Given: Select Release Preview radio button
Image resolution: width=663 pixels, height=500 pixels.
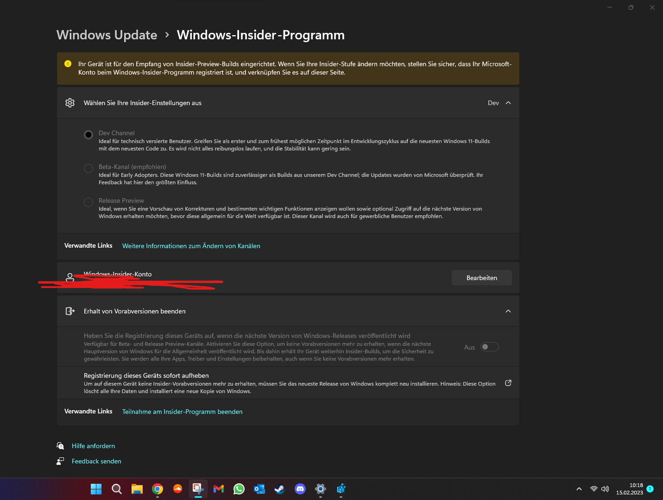Looking at the screenshot, I should pyautogui.click(x=88, y=202).
